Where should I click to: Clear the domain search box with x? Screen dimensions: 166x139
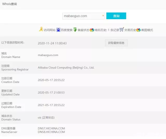tap(103, 16)
